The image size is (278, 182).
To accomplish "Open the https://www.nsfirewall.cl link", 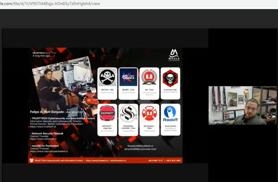I will pyautogui.click(x=43, y=139).
